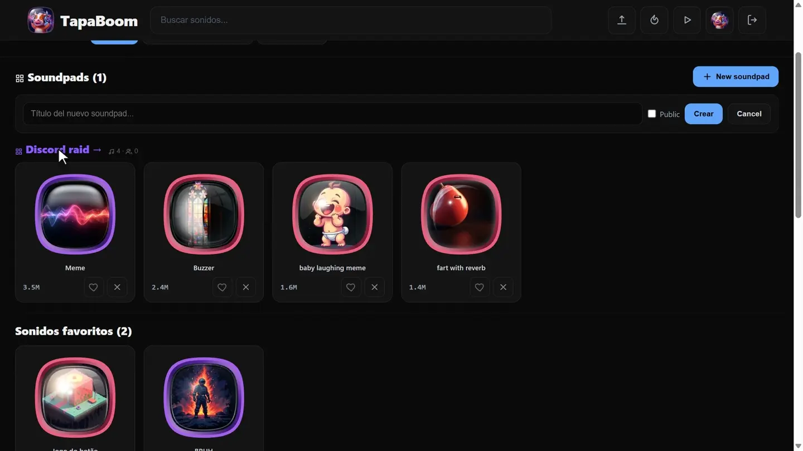The image size is (803, 451).
Task: Play the baby laughing meme thumbnail
Action: [x=332, y=214]
